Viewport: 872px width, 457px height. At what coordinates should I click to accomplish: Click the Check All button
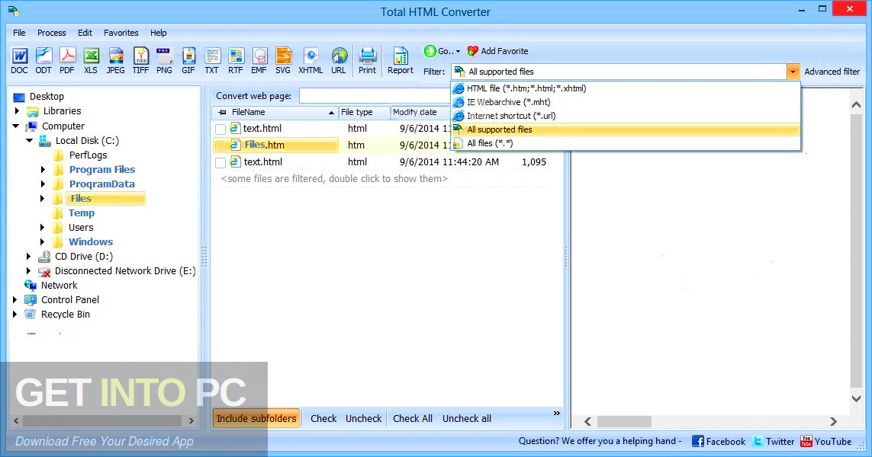(413, 419)
